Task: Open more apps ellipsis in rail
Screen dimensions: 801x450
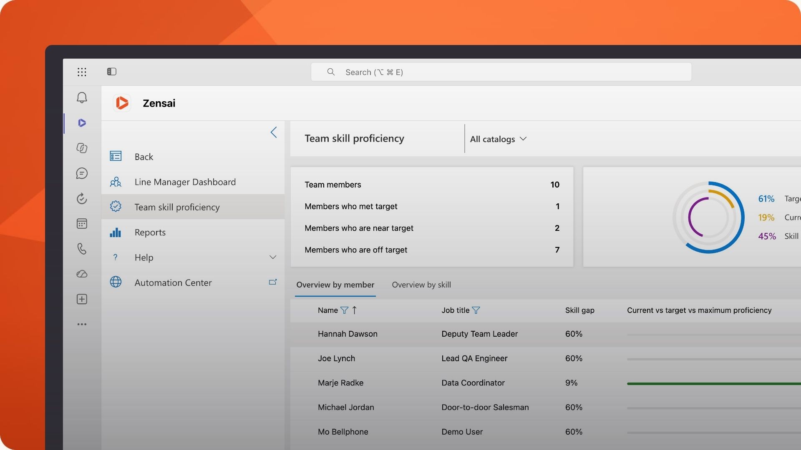Action: [82, 324]
